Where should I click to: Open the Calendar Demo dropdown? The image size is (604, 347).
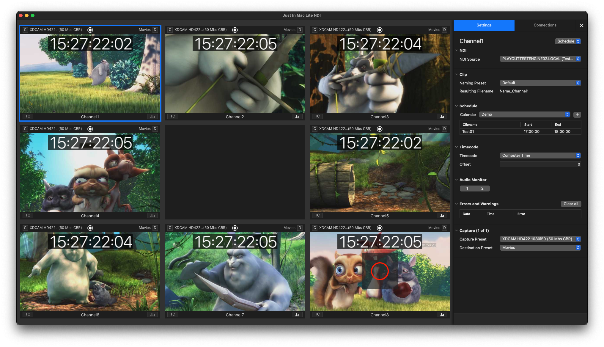(524, 114)
